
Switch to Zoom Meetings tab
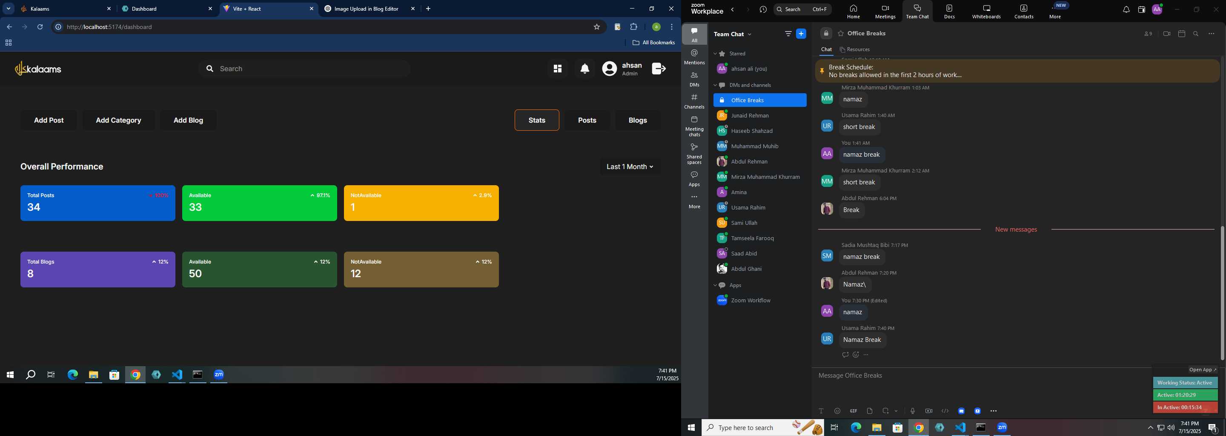click(x=885, y=12)
